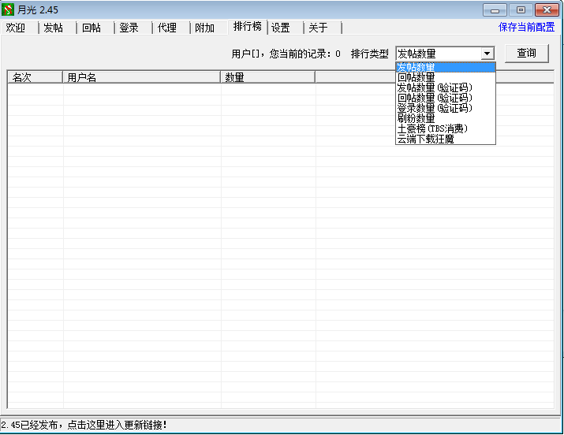Go to the 回帖 tab
Viewport: 564px width, 435px height.
point(92,28)
